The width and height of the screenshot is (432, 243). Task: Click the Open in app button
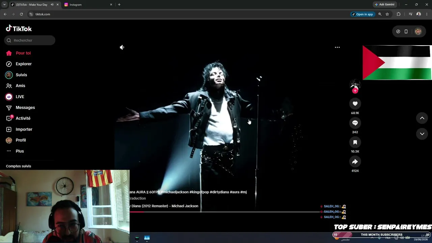(362, 14)
